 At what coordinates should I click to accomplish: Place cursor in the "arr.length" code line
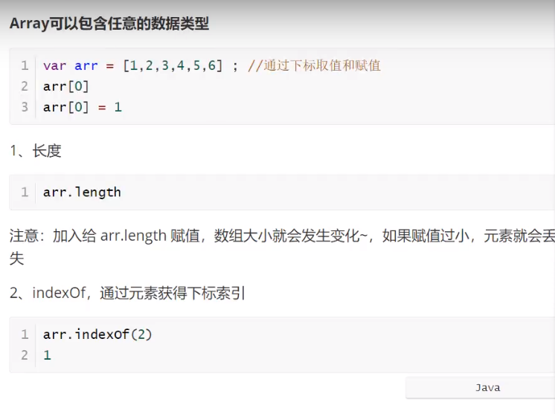82,193
